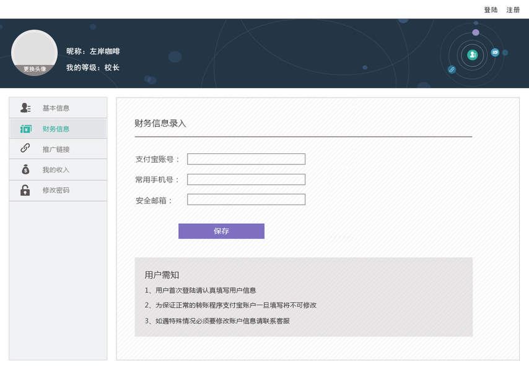Click the 注册 link at top right
The image size is (529, 371).
click(513, 10)
